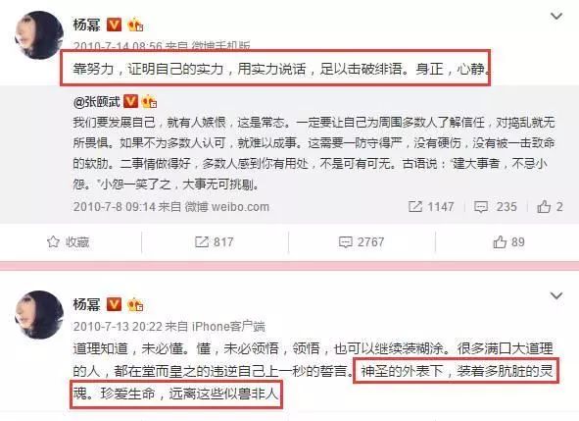Viewport: 579px width, 421px height.
Task: Click the second post's profile avatar
Action: pyautogui.click(x=38, y=314)
